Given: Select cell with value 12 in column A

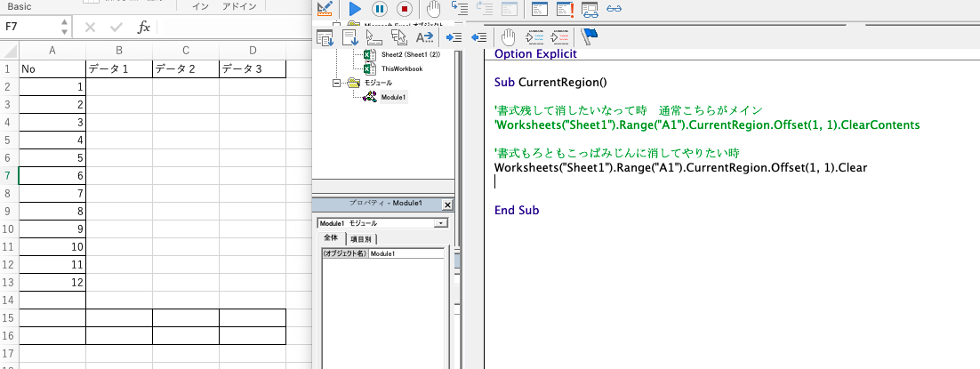Looking at the screenshot, I should (x=52, y=282).
